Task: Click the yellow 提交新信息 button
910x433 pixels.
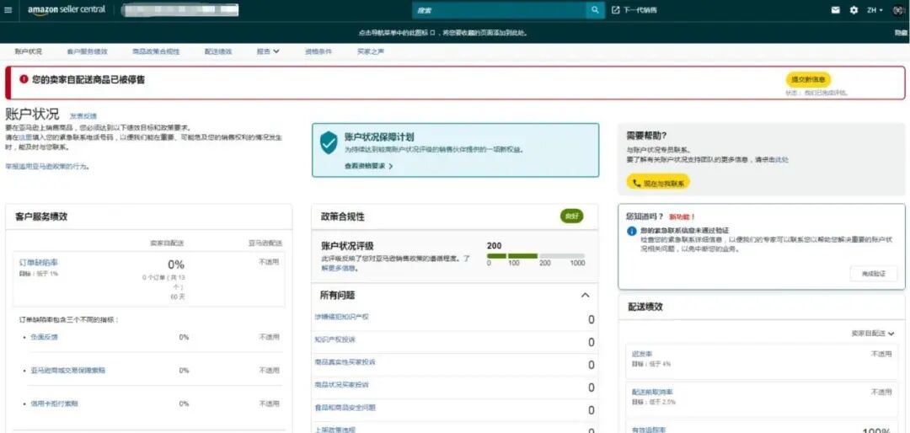Action: (x=808, y=79)
